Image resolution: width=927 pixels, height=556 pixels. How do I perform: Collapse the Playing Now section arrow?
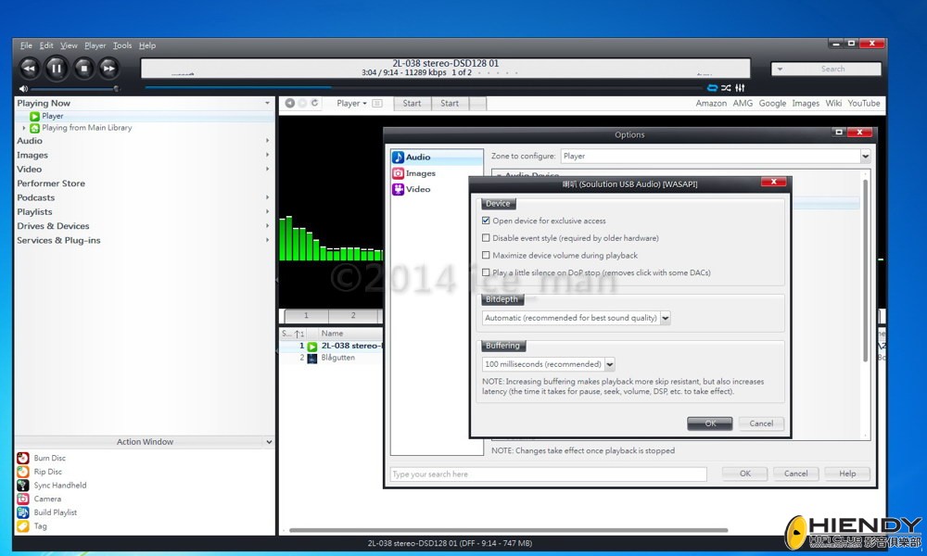(x=267, y=103)
